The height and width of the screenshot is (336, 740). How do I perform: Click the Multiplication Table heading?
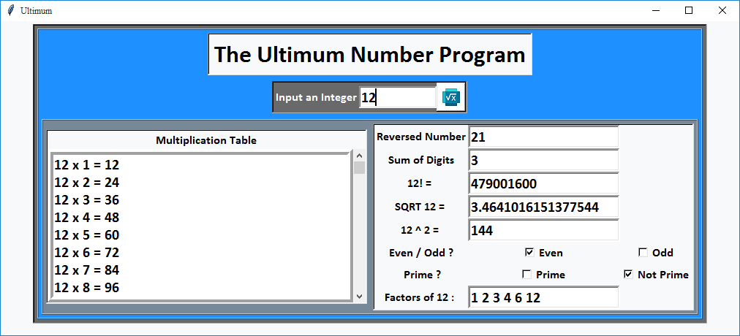point(206,140)
